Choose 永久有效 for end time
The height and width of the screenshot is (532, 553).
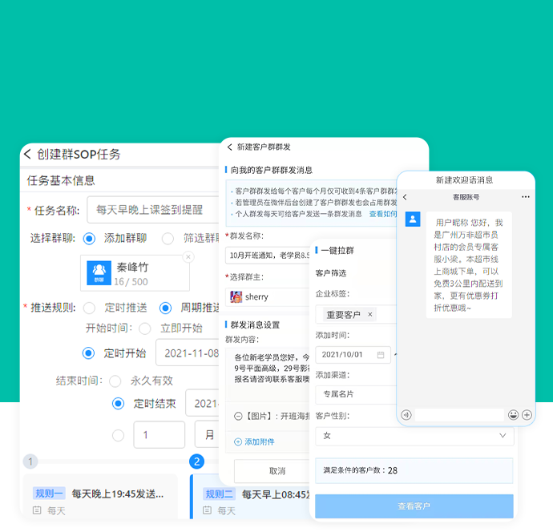click(115, 381)
